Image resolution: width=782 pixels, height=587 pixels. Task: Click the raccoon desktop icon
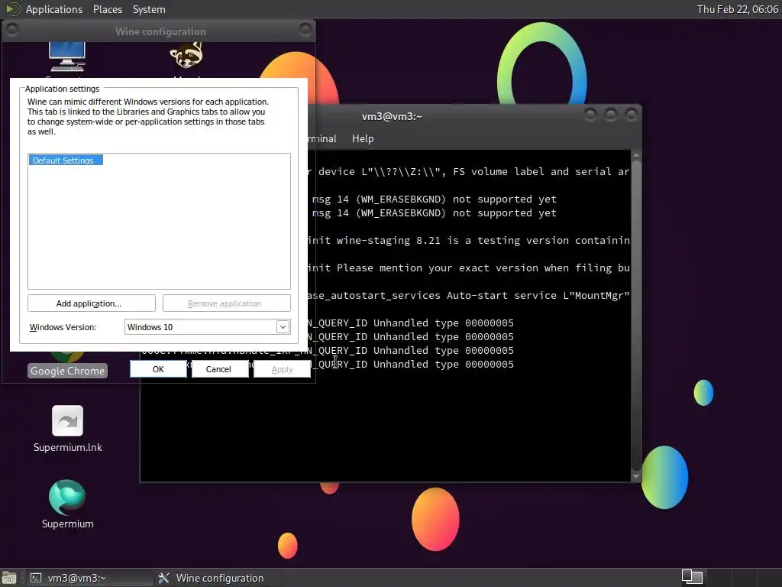tap(186, 55)
